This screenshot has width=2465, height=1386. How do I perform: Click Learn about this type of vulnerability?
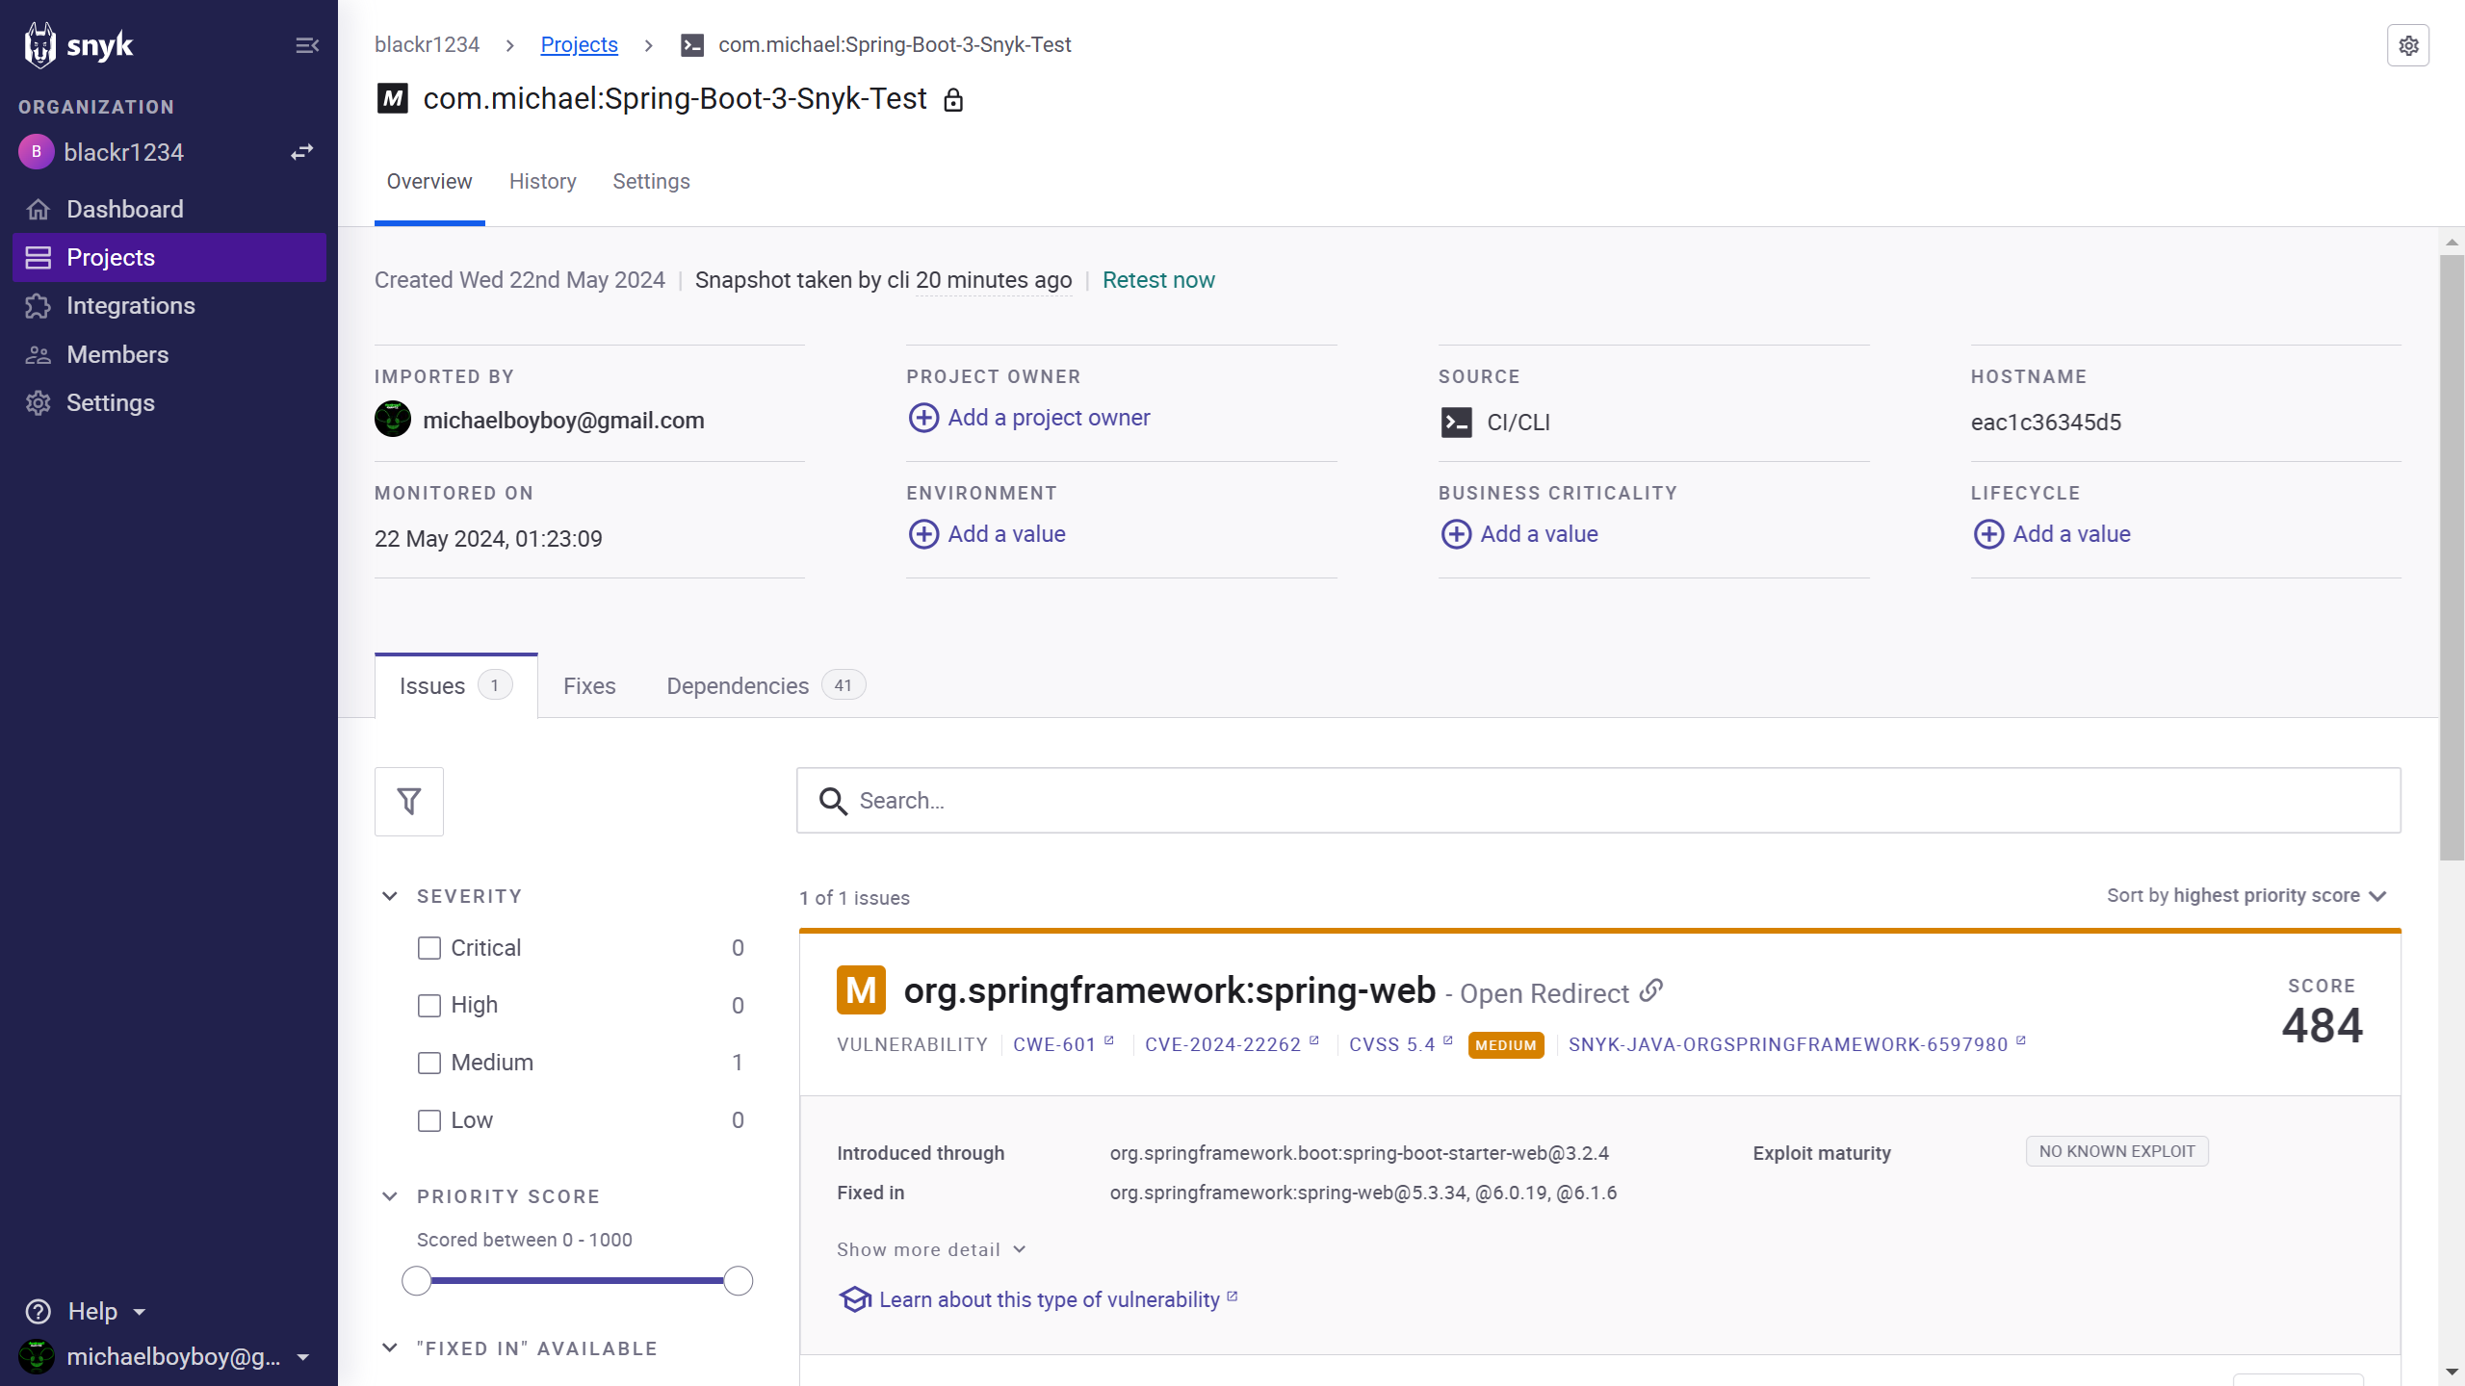coord(1057,1299)
